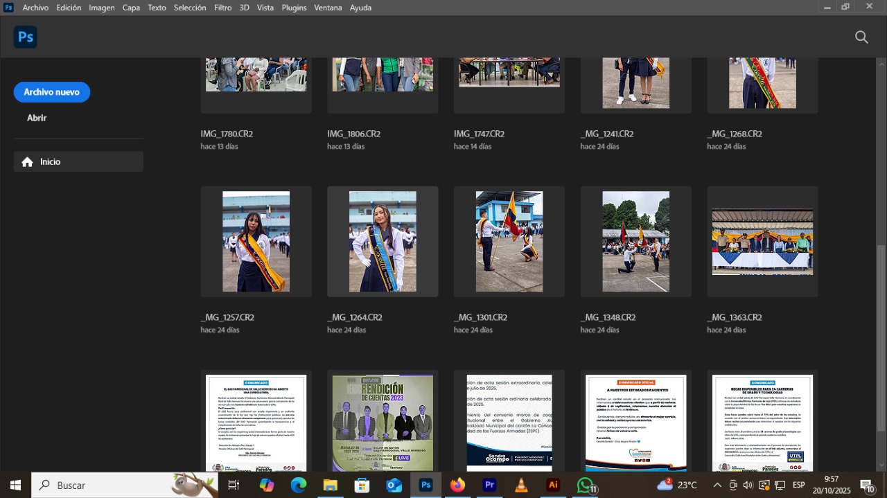Open recent file _MG_1264.CR2 thumbnail
887x498 pixels.
[x=383, y=242]
